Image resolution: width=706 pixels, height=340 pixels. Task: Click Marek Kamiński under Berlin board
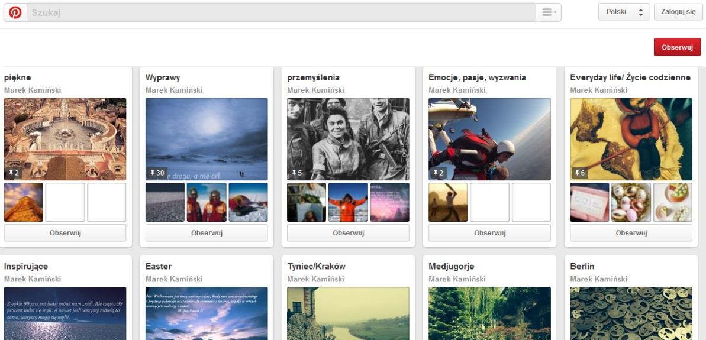click(x=598, y=279)
